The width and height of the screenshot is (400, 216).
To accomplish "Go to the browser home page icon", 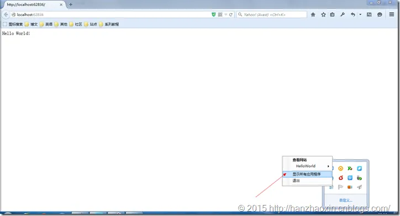I will [x=313, y=14].
